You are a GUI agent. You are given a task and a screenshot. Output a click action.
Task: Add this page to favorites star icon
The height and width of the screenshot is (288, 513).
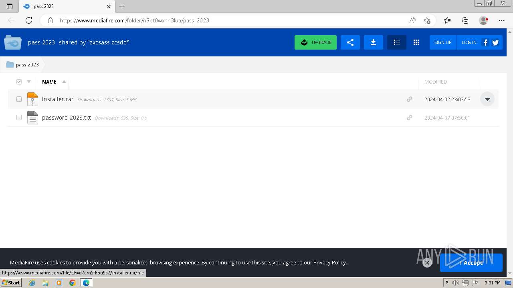click(427, 20)
